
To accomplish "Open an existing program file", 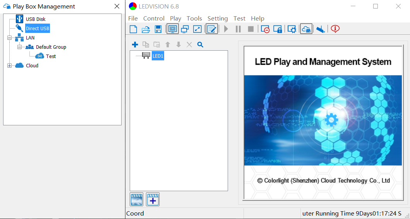I will [x=146, y=29].
